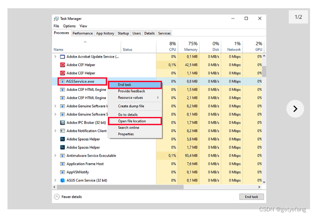Sort by the GPU column header
Image resolution: width=312 pixels, height=216 pixels.
click(254, 47)
